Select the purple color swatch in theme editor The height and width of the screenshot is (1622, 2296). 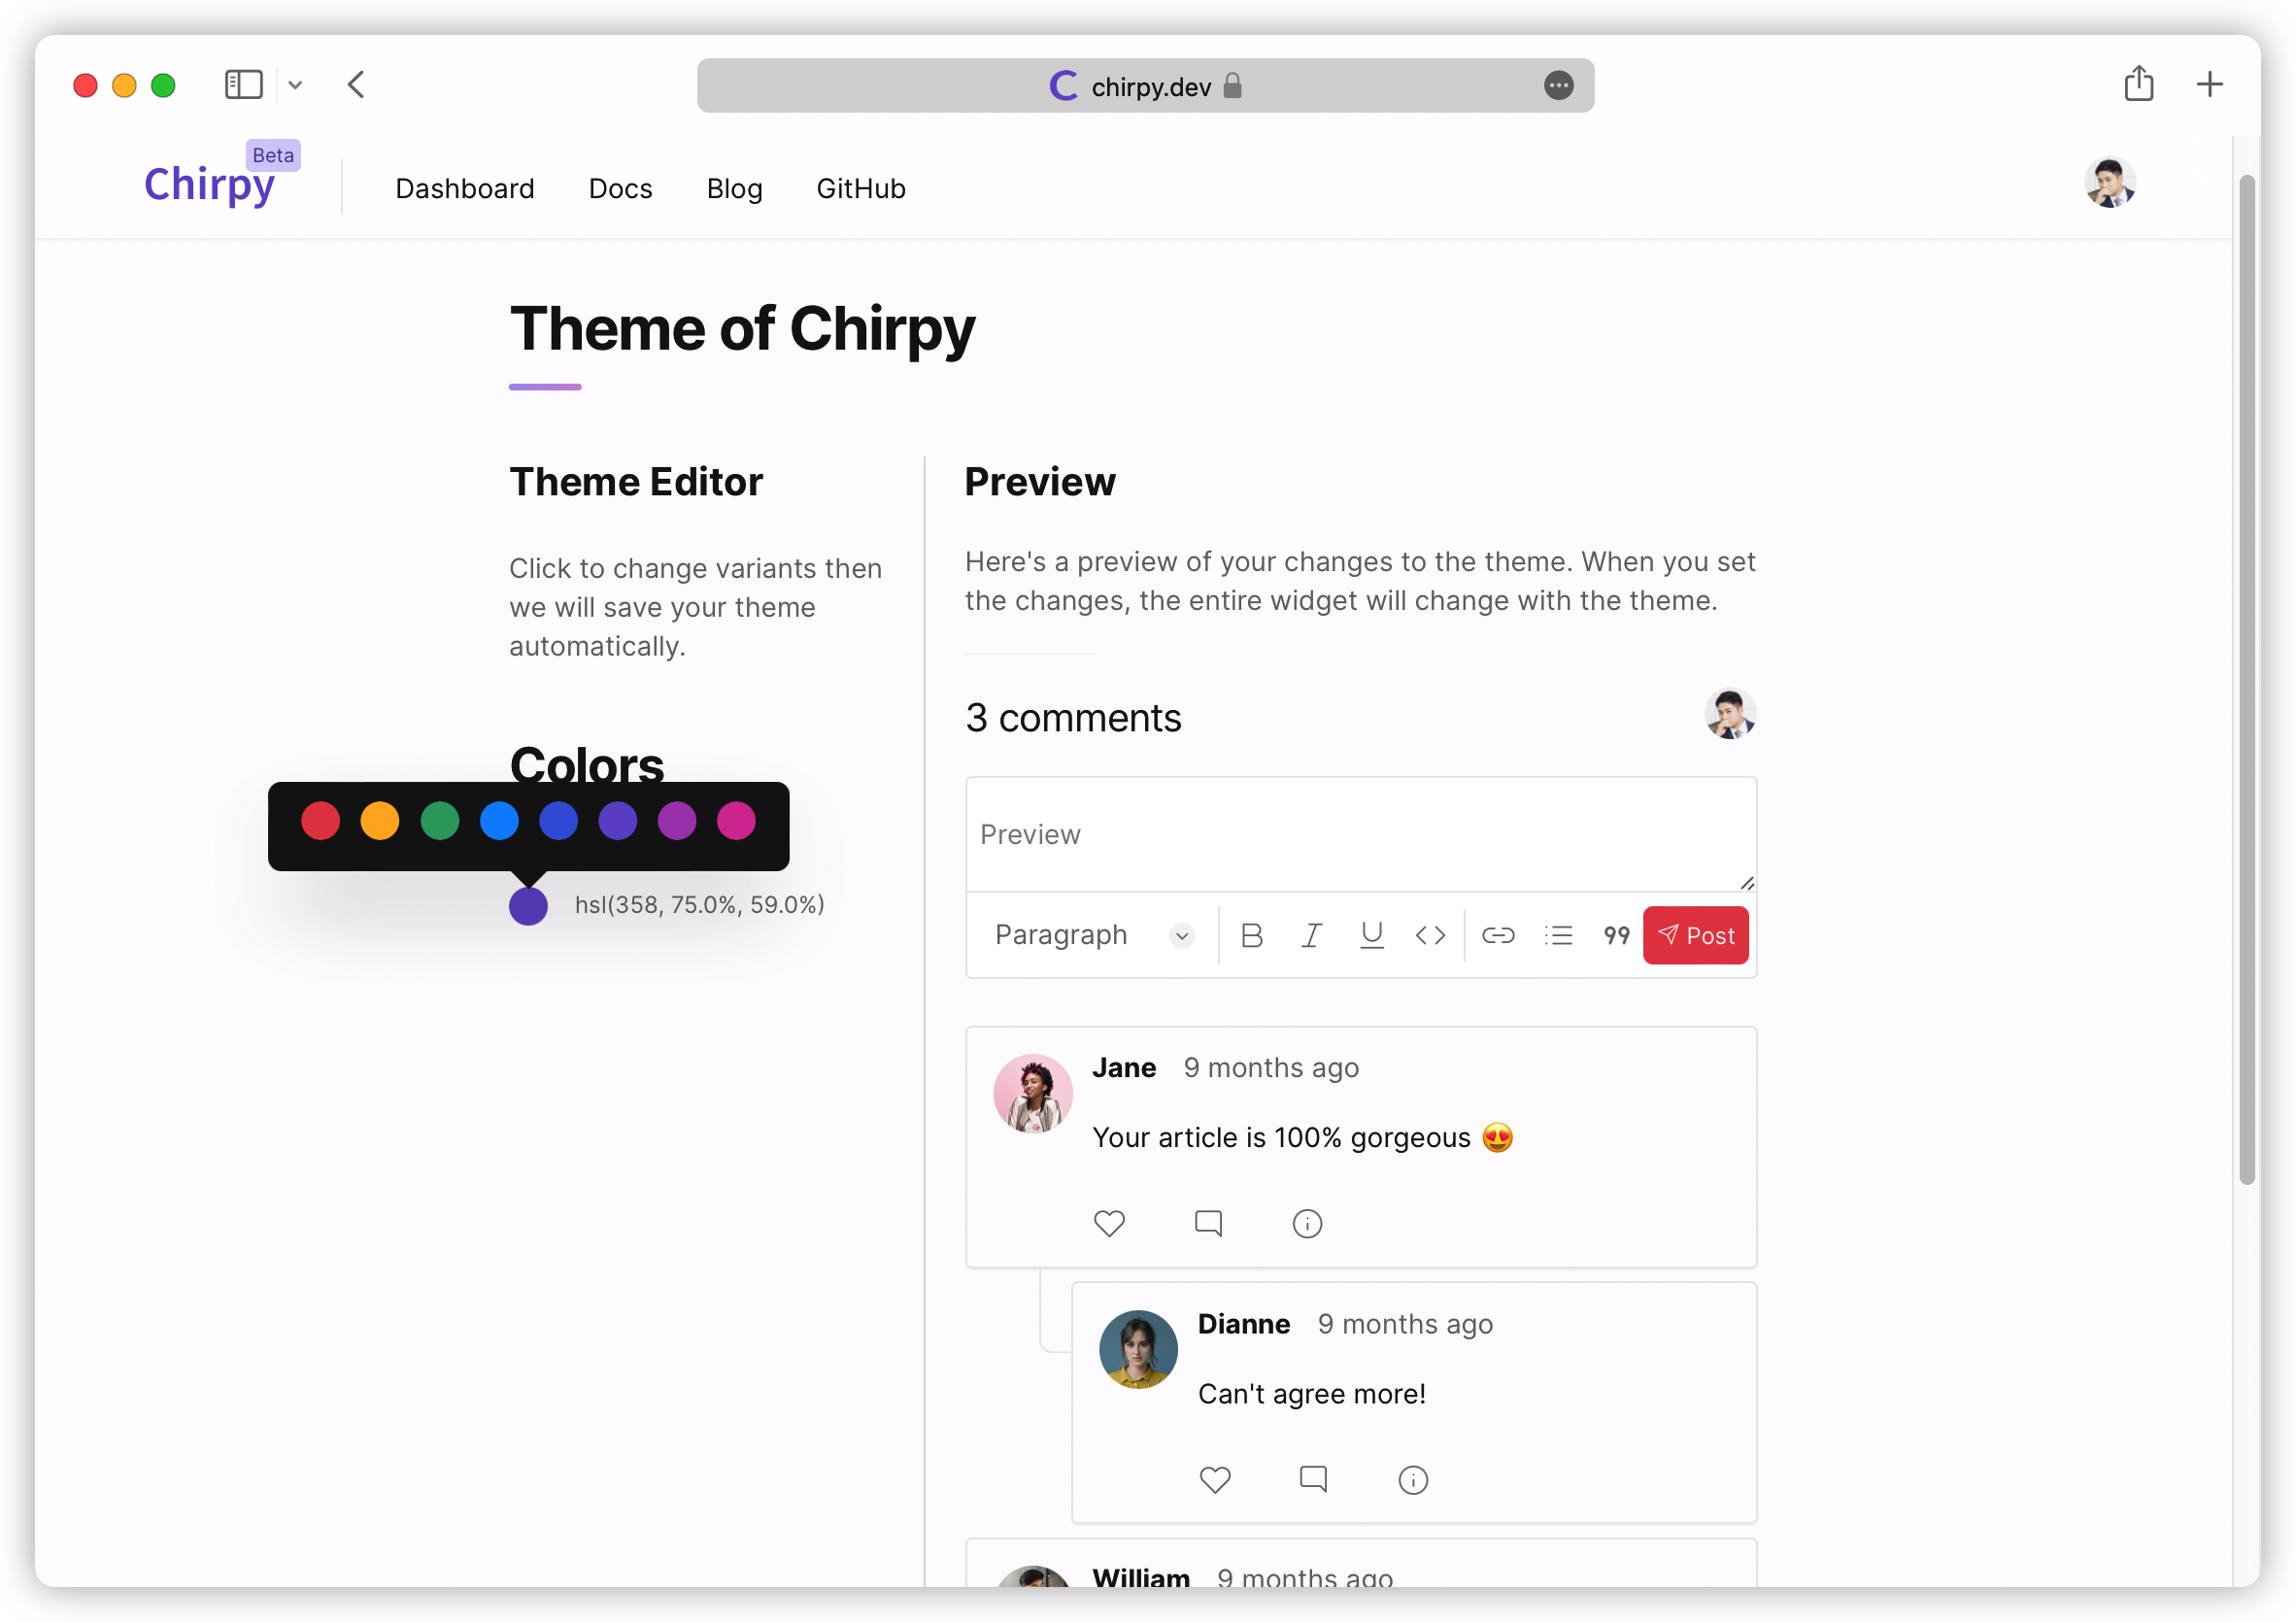pyautogui.click(x=618, y=820)
